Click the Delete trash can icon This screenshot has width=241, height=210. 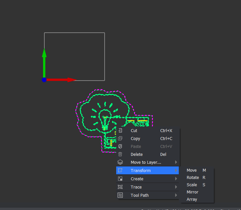[x=120, y=154]
